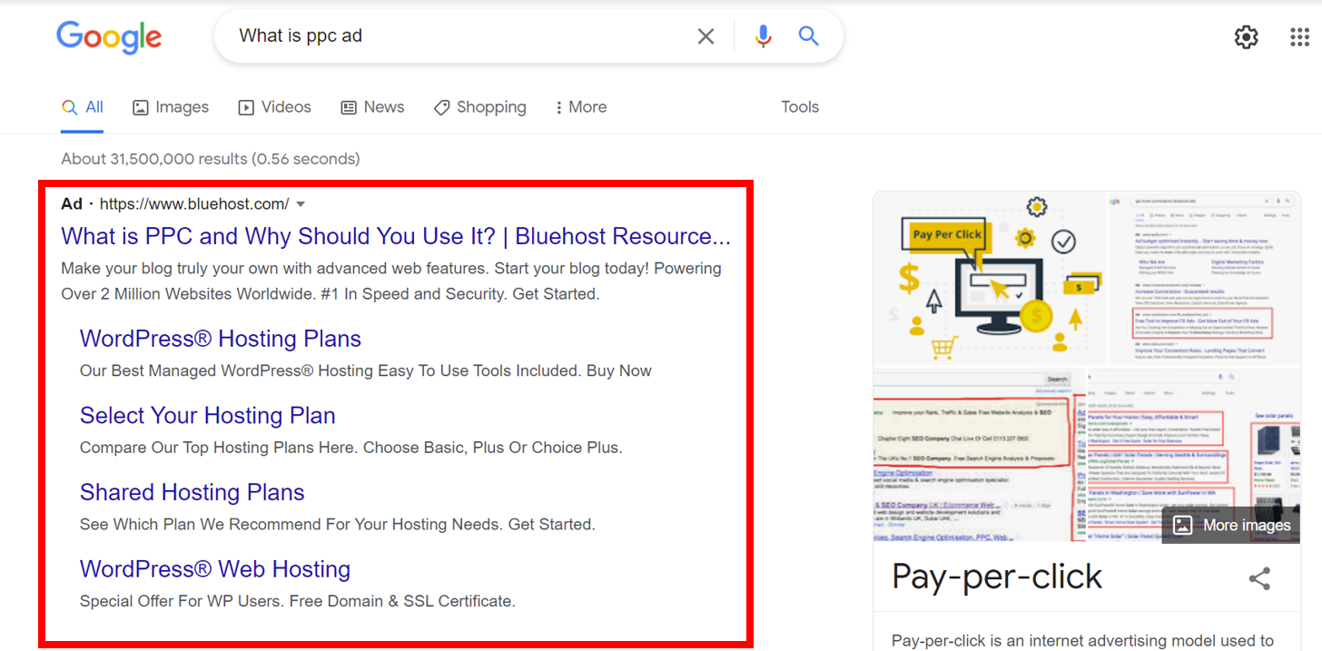Switch to the News tab
The height and width of the screenshot is (651, 1322).
[372, 107]
